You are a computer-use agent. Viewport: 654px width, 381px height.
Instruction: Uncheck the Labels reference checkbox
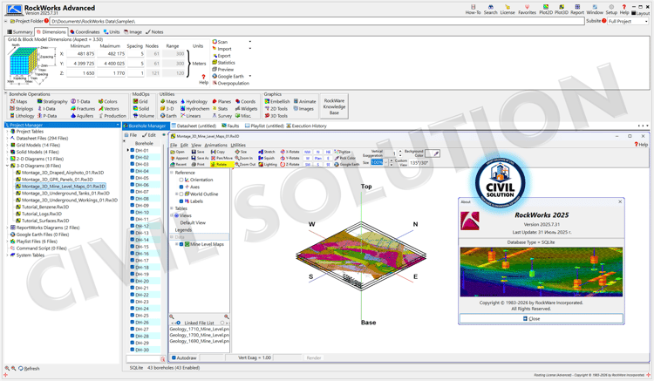181,201
